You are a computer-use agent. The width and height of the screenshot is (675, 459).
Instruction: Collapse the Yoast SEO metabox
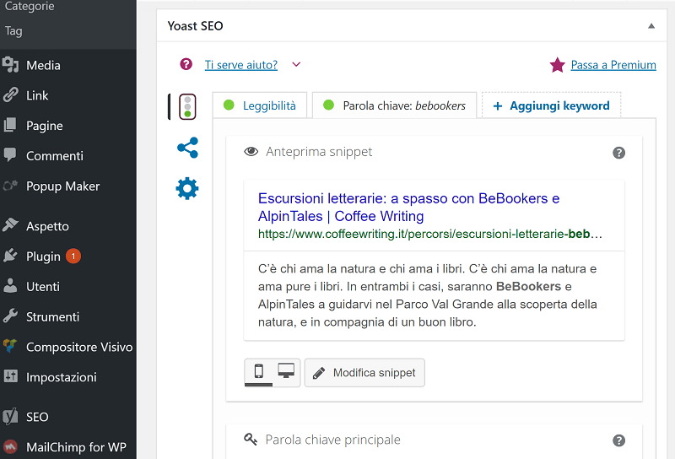coord(651,26)
